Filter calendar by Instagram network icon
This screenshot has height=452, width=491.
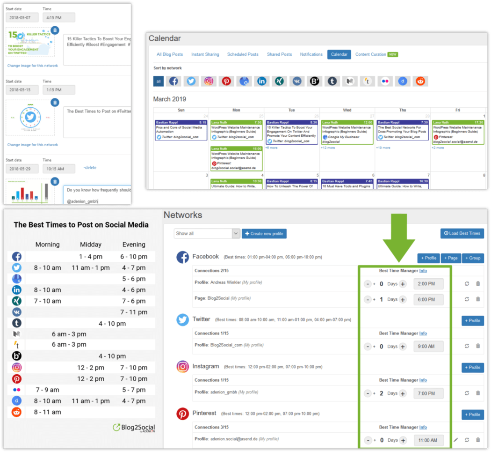(209, 81)
